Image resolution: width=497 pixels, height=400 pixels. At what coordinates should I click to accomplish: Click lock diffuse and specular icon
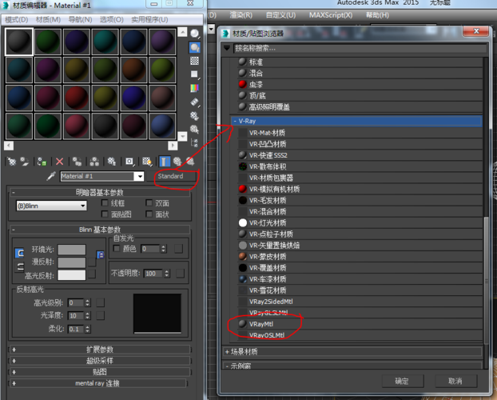[20, 266]
